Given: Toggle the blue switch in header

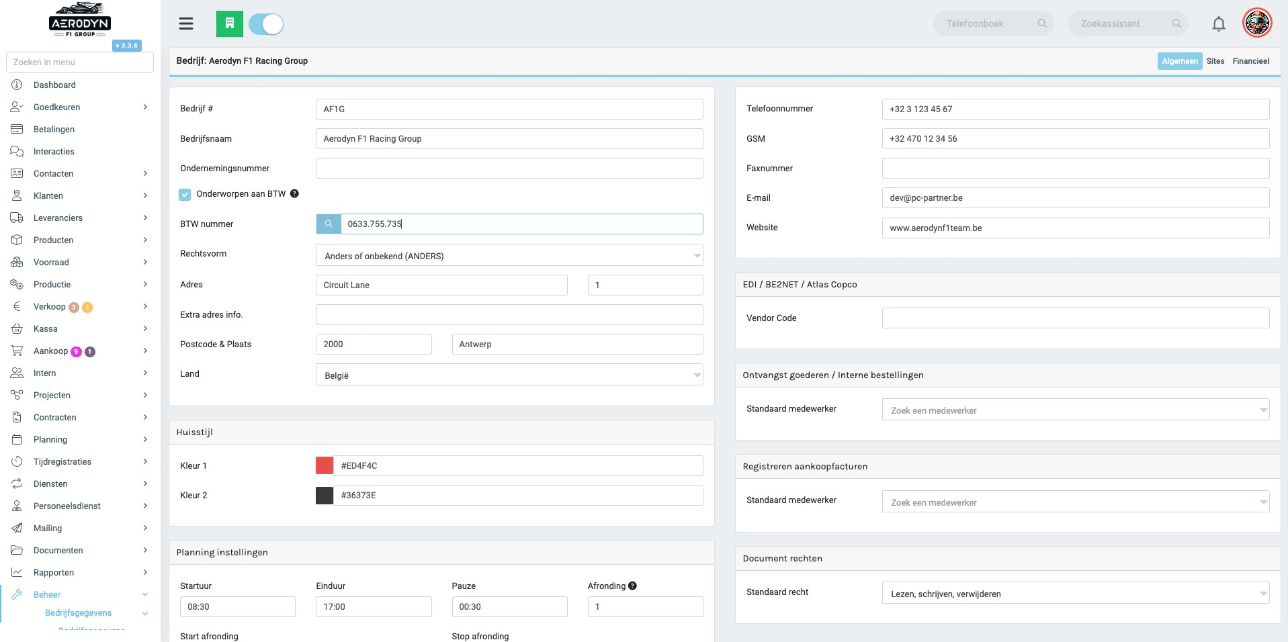Looking at the screenshot, I should 266,24.
